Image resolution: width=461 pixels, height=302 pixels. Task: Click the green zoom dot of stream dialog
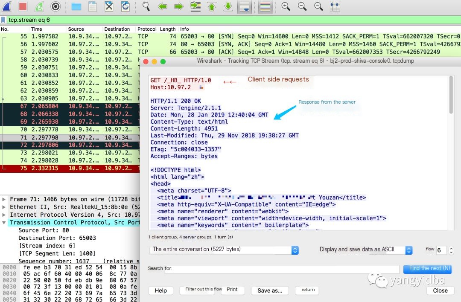pyautogui.click(x=163, y=61)
